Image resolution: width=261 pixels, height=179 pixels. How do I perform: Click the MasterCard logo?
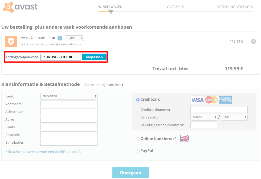coord(211,100)
